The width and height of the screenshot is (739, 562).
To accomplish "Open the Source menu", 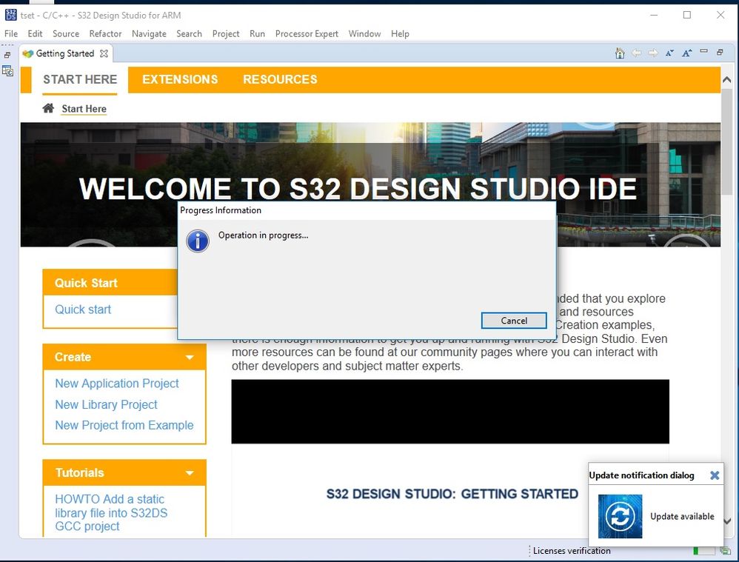I will (x=66, y=34).
